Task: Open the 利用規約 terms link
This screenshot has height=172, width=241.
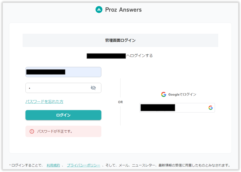Action: pyautogui.click(x=53, y=165)
